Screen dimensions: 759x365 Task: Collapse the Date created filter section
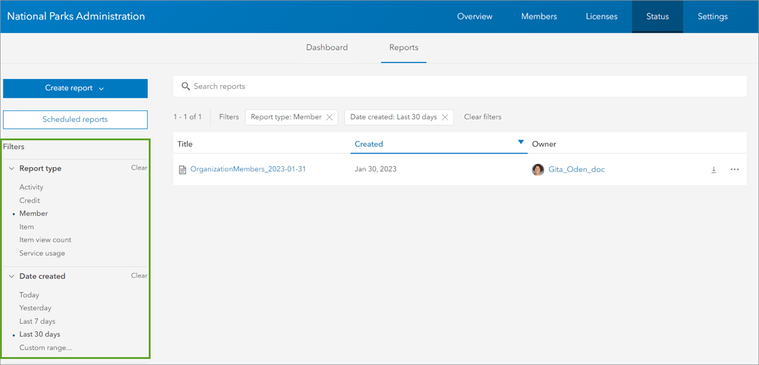pos(10,276)
